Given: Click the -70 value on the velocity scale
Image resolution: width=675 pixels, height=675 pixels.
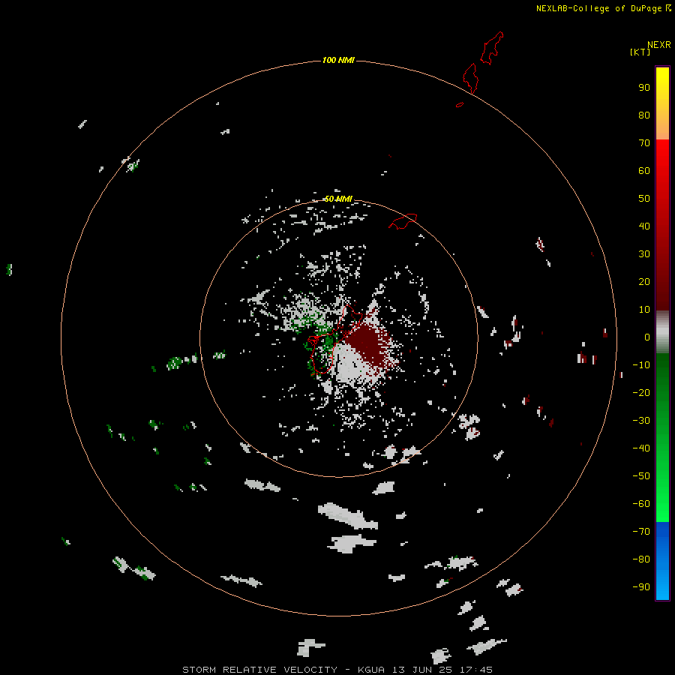Looking at the screenshot, I should (x=641, y=532).
